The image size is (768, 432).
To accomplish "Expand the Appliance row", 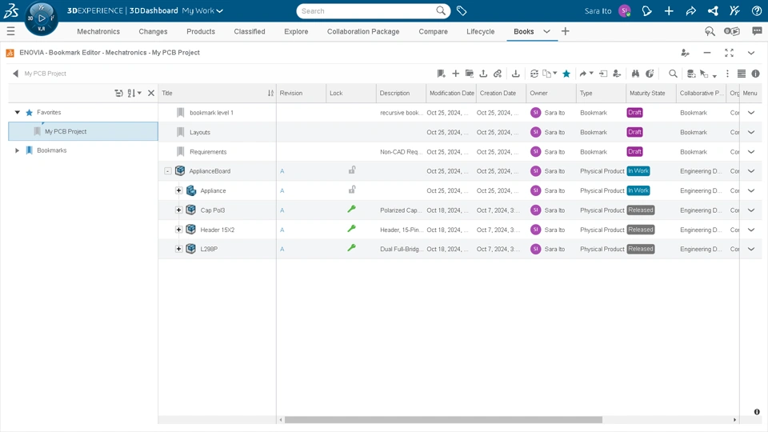I will (x=178, y=190).
